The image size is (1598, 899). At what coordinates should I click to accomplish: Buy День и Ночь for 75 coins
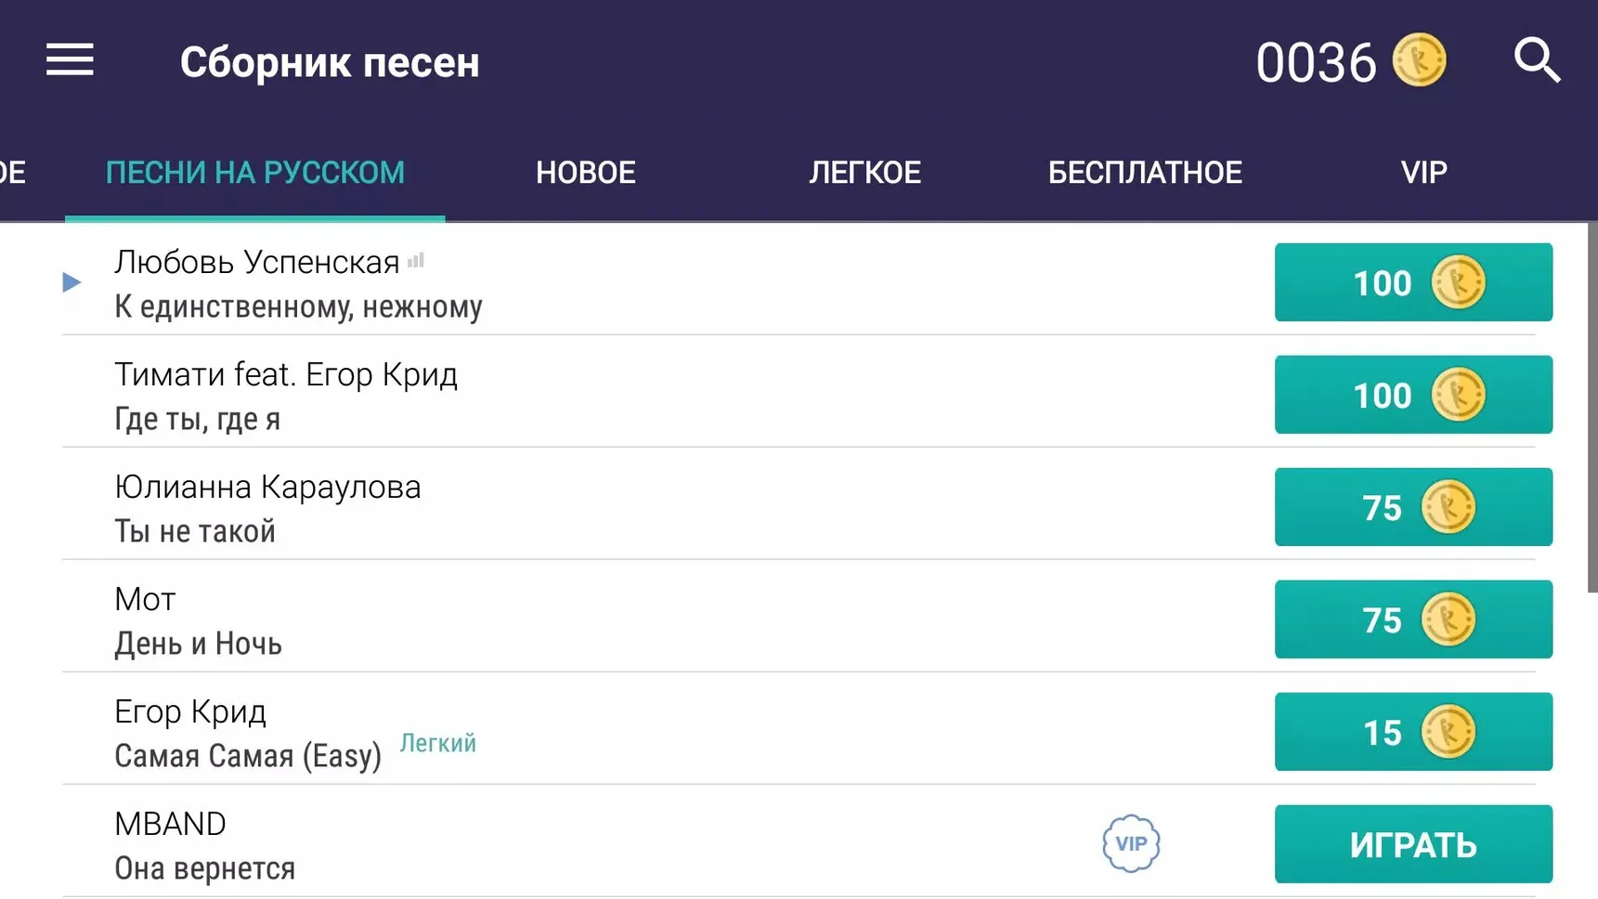(x=1413, y=619)
